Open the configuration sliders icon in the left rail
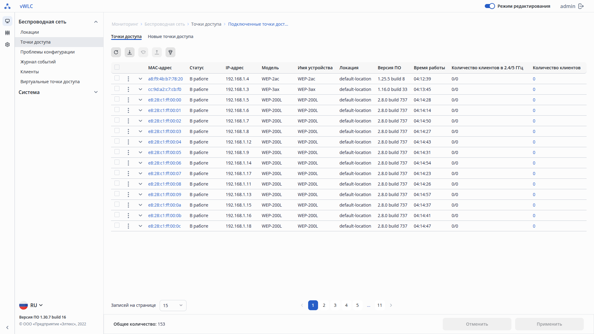 tap(7, 33)
